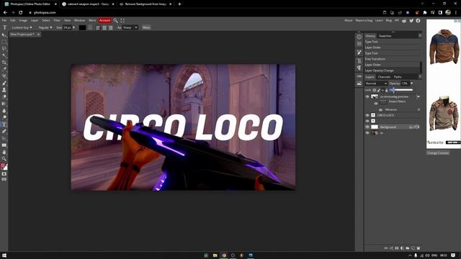Hide the Background layer
This screenshot has width=461, height=259.
pos(367,127)
